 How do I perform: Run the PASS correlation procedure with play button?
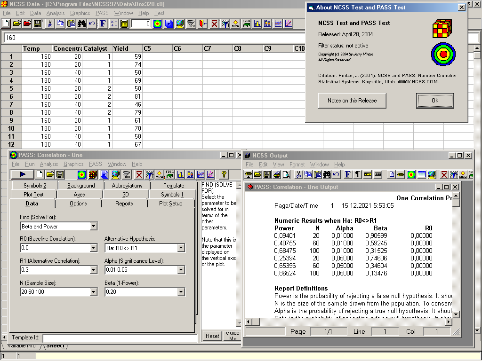(x=22, y=174)
